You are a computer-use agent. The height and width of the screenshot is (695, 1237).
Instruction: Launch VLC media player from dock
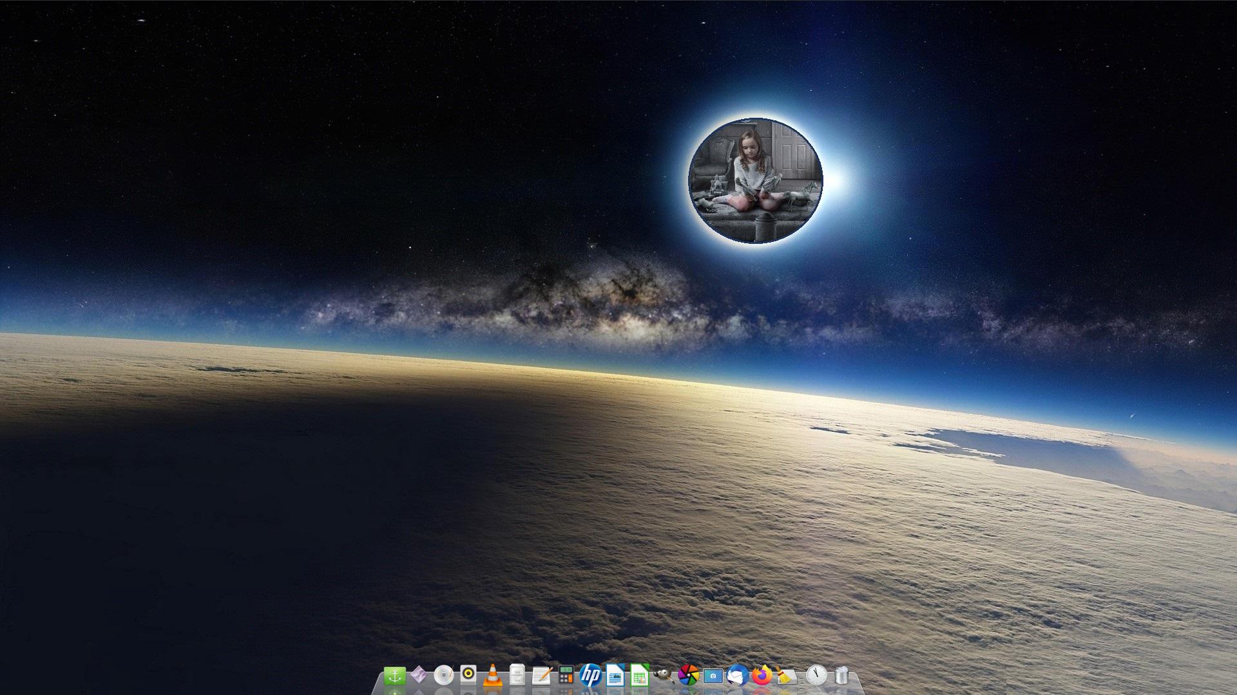click(x=493, y=676)
